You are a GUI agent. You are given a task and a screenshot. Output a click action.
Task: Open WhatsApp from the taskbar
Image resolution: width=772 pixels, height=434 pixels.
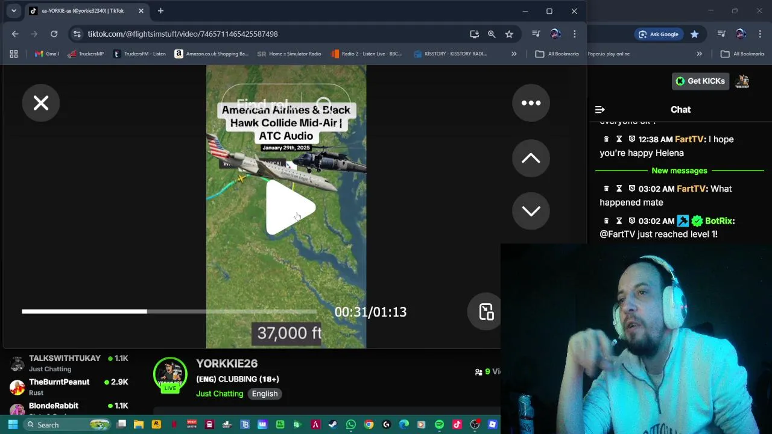click(351, 424)
